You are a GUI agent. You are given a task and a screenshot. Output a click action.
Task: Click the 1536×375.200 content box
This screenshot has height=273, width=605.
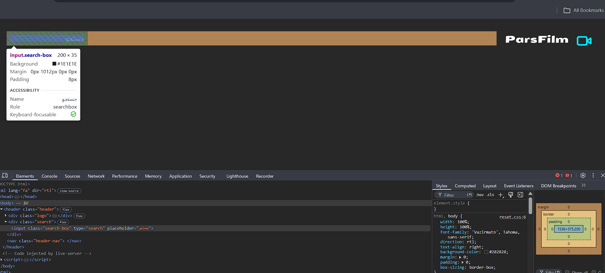tap(569, 229)
